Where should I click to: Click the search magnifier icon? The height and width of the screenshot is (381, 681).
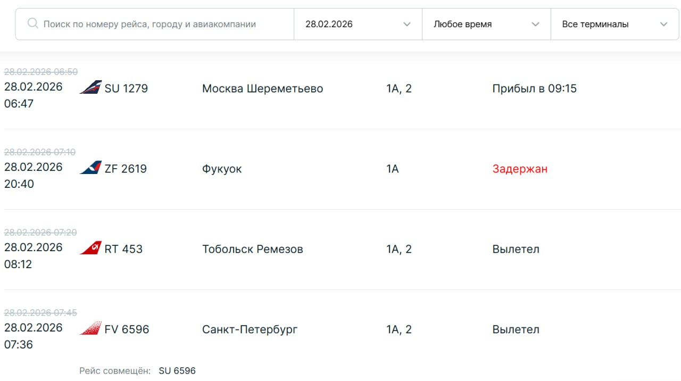coord(32,24)
